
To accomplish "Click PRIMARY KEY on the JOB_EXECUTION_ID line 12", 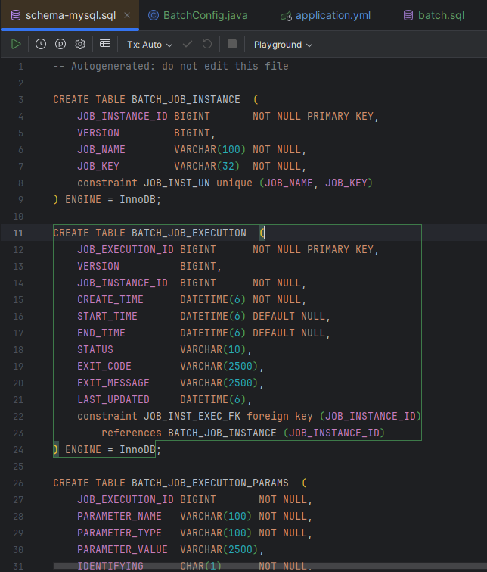I will point(340,250).
